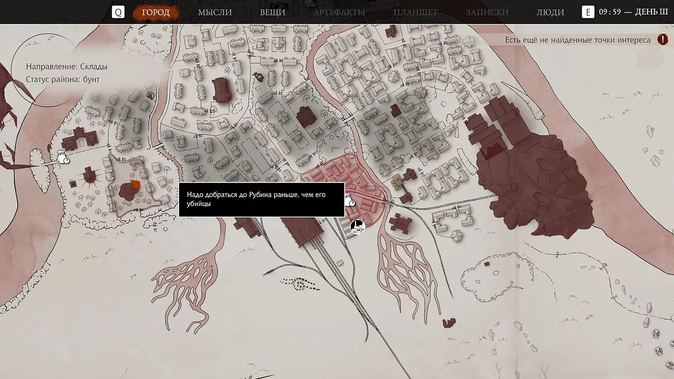Select the ГОРОД map tab

pos(156,12)
